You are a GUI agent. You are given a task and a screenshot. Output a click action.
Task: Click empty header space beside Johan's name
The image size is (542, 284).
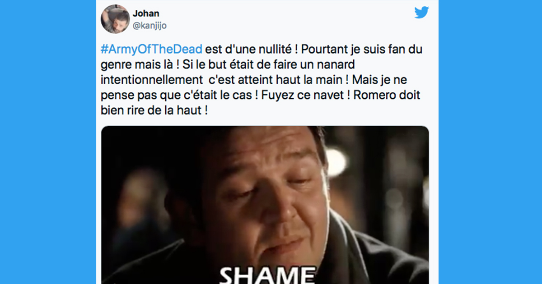(289, 19)
